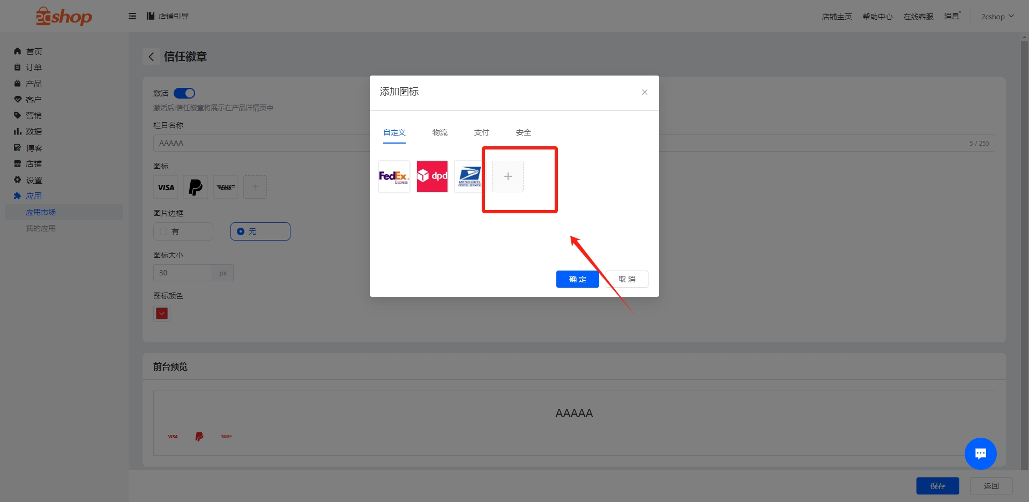Open 消息 notifications
The image size is (1029, 502).
coord(952,16)
